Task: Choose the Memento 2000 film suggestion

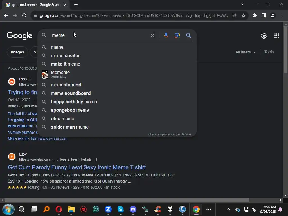Action: click(117, 75)
